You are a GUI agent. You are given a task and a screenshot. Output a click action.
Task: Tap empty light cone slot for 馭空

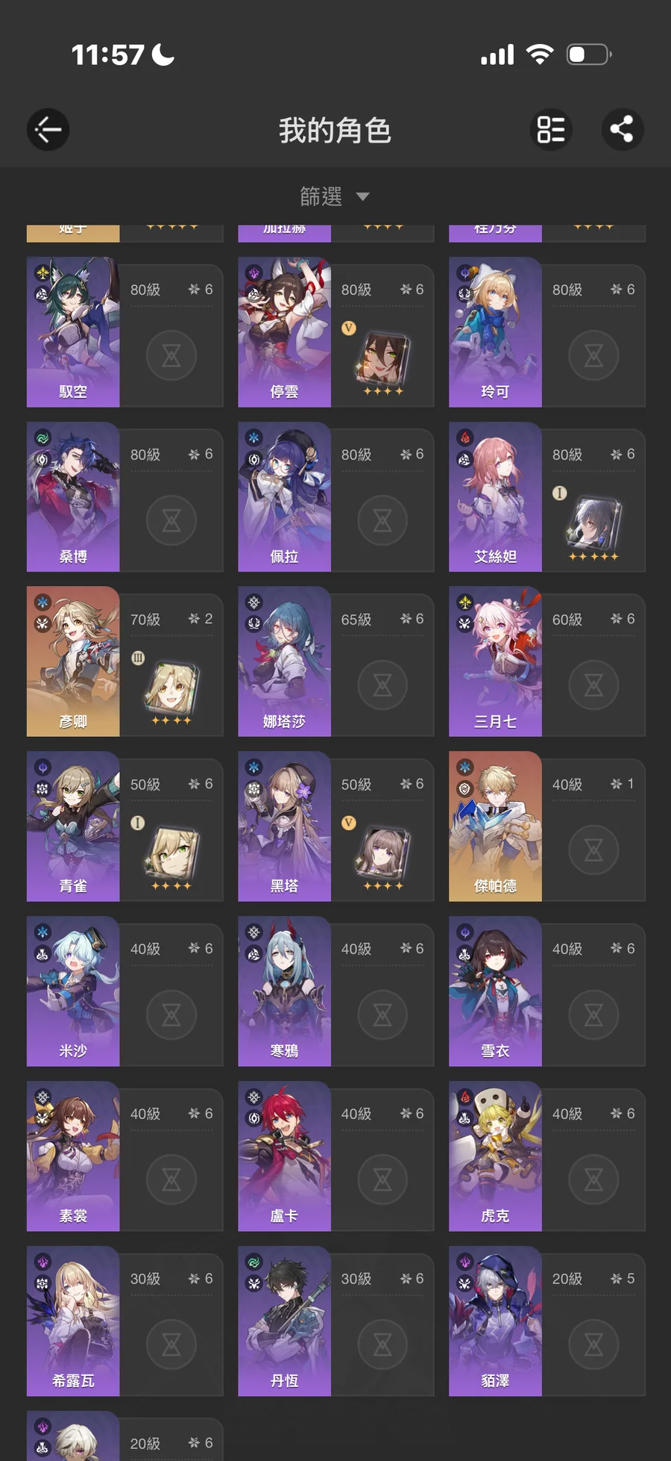[171, 355]
